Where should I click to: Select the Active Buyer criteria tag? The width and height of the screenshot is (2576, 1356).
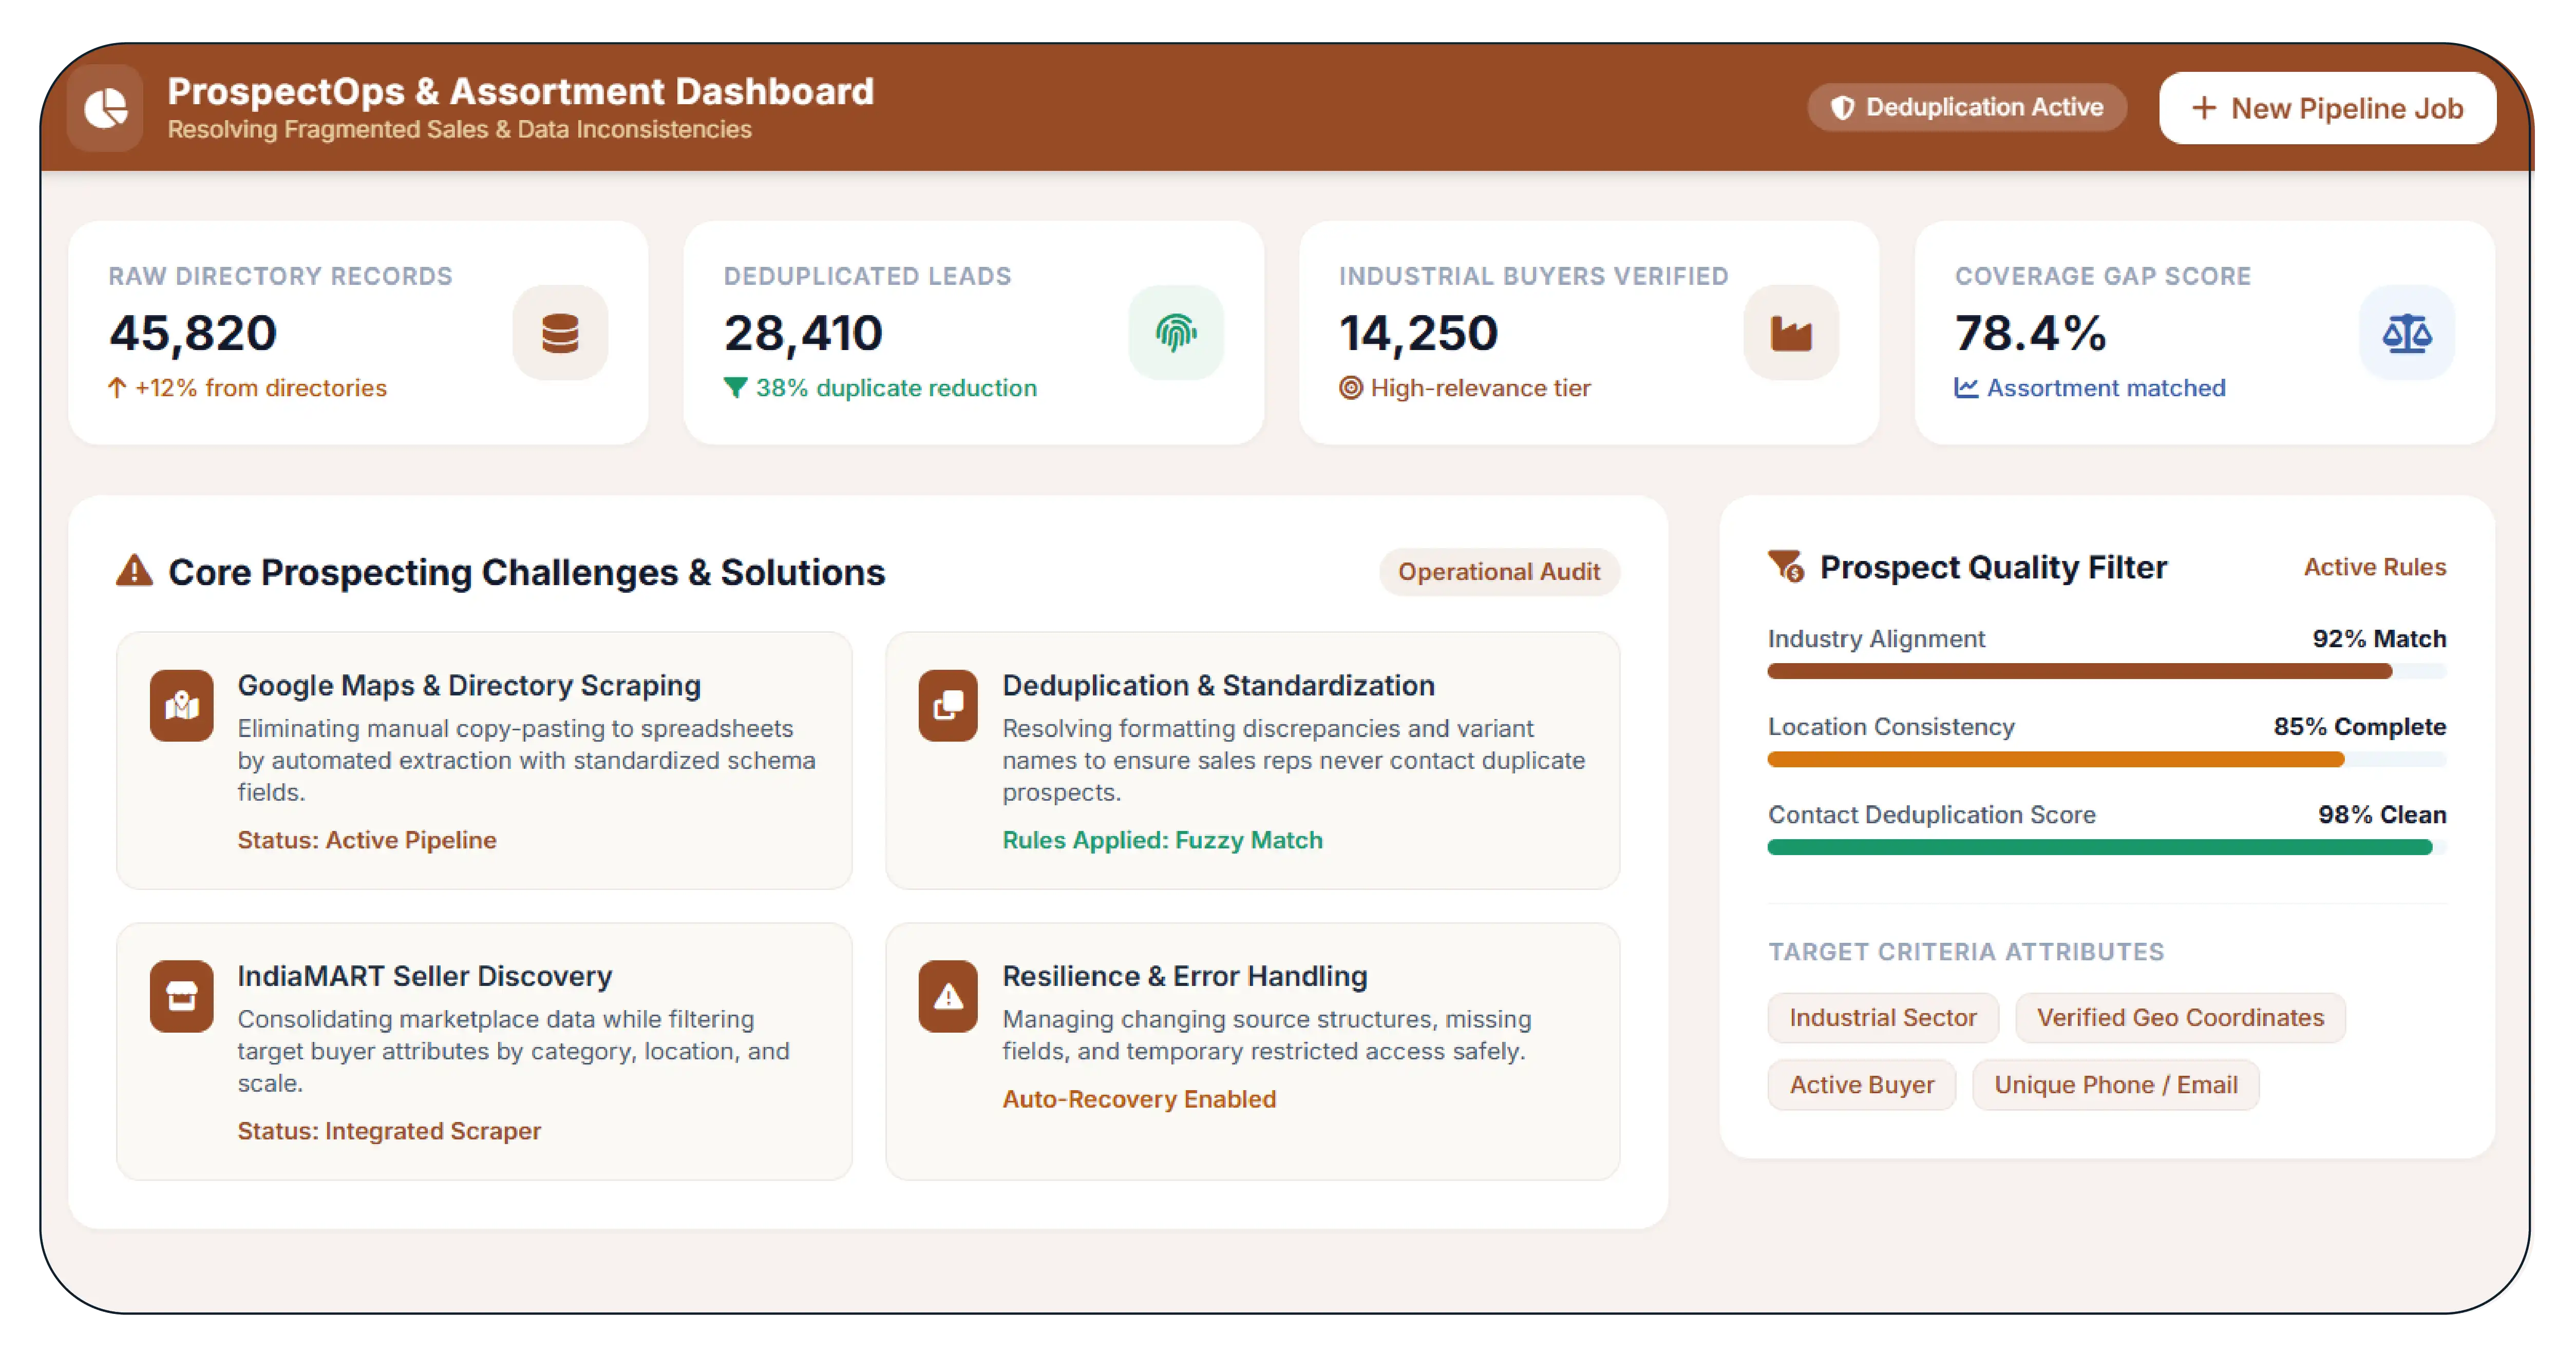pyautogui.click(x=1861, y=1084)
